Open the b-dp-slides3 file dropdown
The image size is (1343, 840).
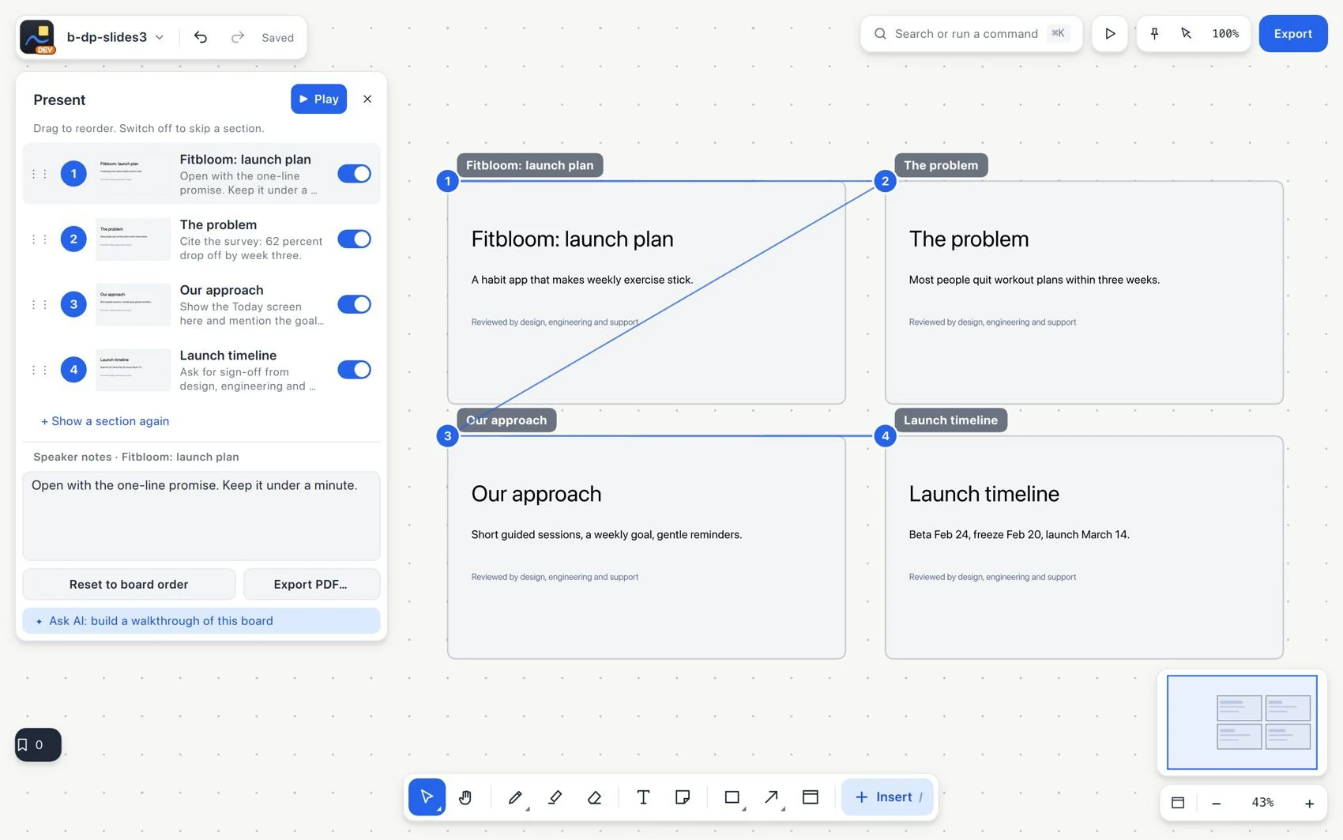click(115, 37)
